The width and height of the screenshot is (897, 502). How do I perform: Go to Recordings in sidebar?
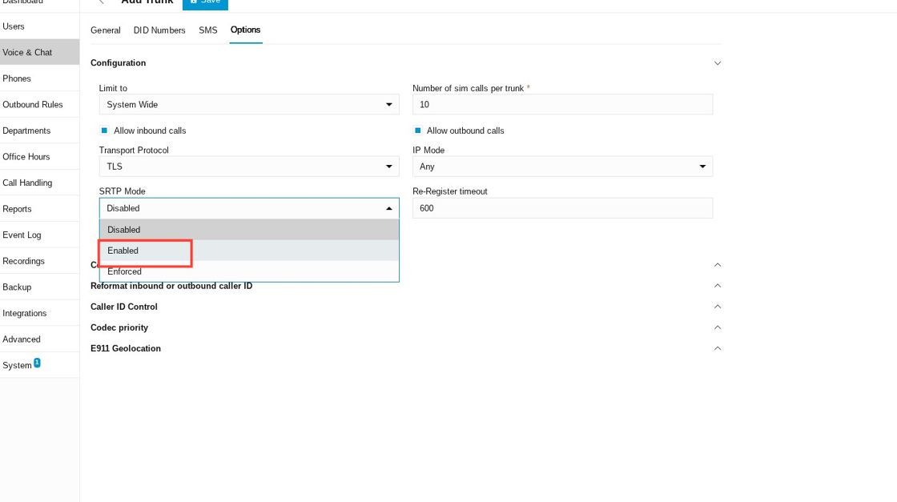[x=39, y=261]
